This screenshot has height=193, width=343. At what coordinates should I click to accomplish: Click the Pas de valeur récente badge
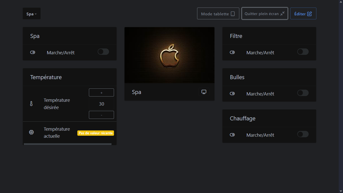96,133
